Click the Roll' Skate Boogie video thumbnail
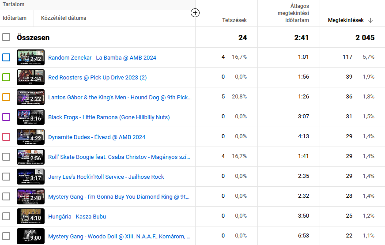Image resolution: width=385 pixels, height=245 pixels. click(x=30, y=157)
